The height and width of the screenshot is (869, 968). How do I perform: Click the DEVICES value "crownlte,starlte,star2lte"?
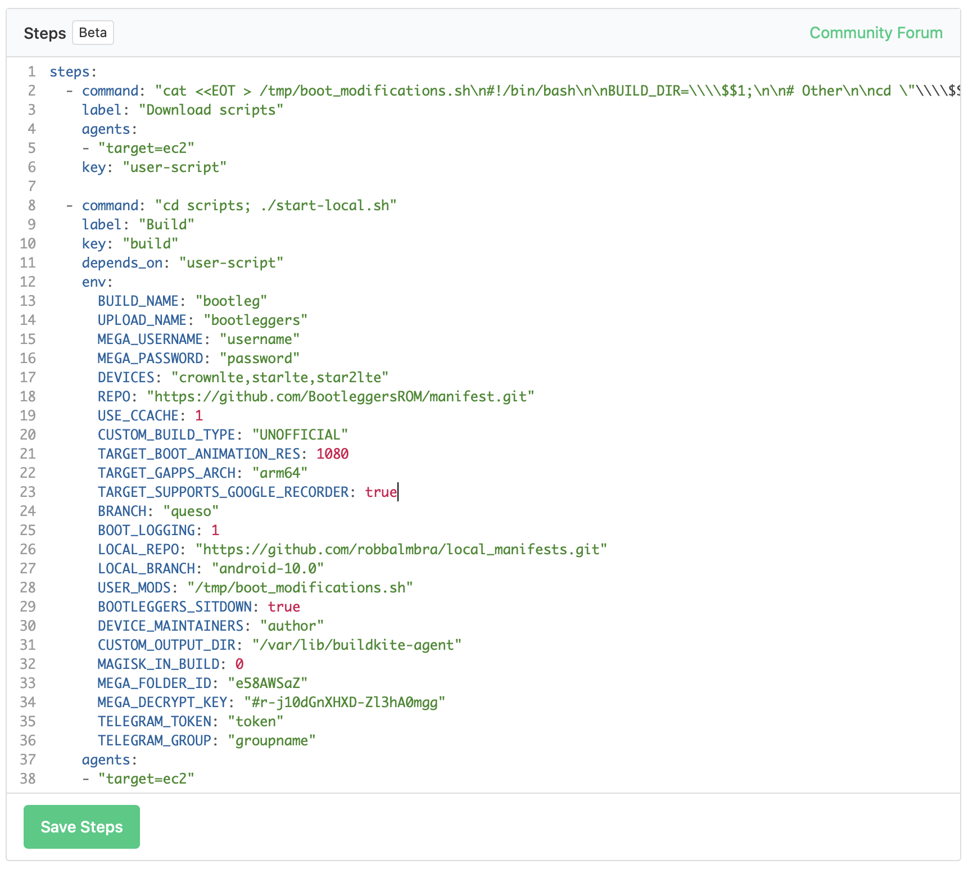(x=280, y=378)
